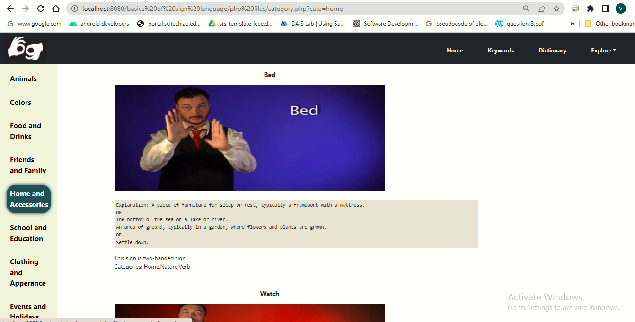The width and height of the screenshot is (635, 322).
Task: Open Dictionary in navbar
Action: [552, 51]
